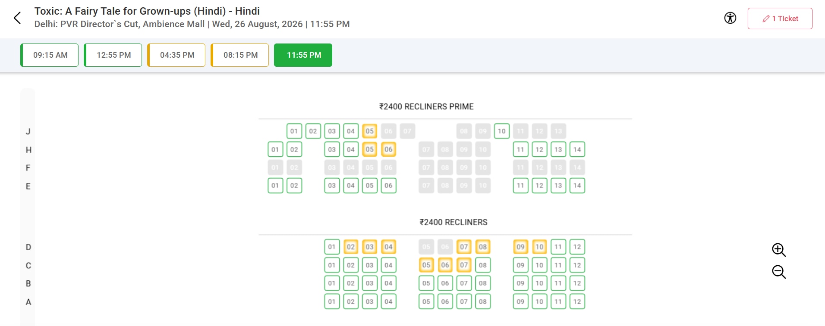Screen dimensions: 825x326
Task: Zoom out of the seat map
Action: (779, 272)
